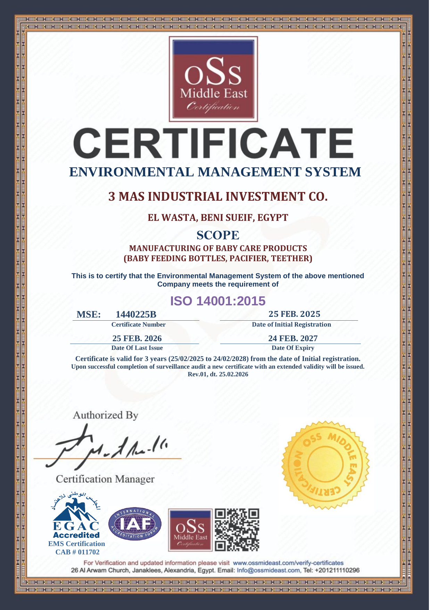
Task: Click the ENVIRONMENTAL MANAGEMENT SYSTEM title
Action: pyautogui.click(x=215, y=172)
